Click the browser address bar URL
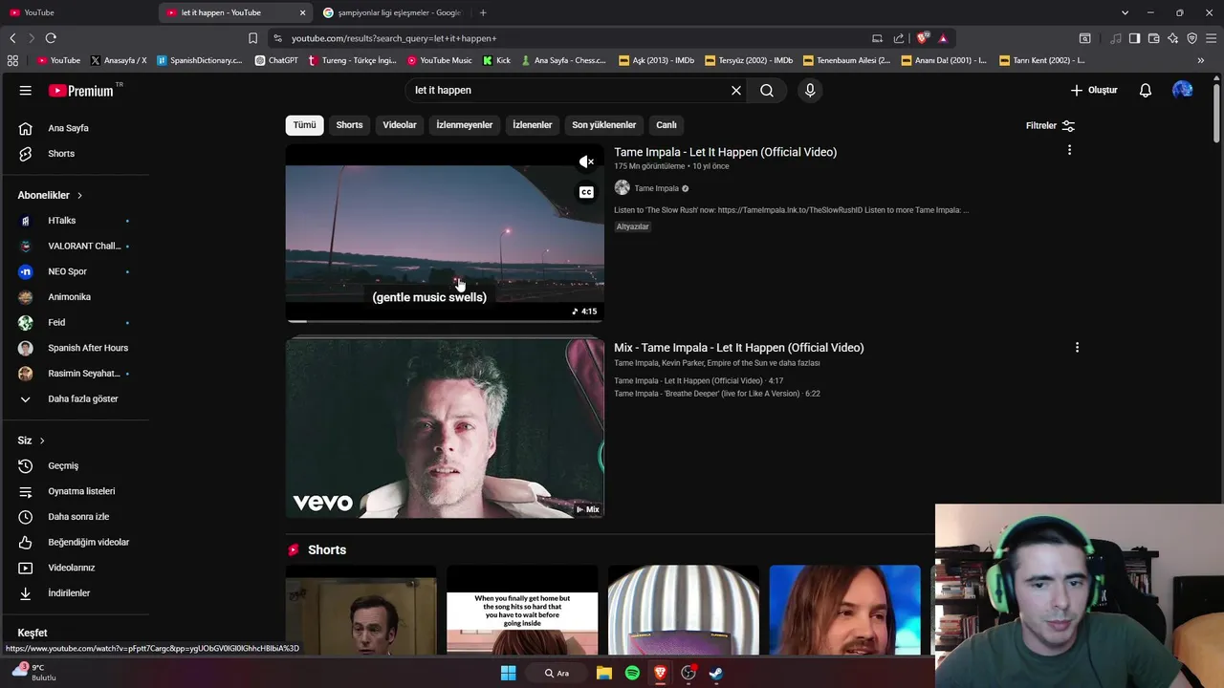Viewport: 1224px width, 688px height. [x=394, y=38]
